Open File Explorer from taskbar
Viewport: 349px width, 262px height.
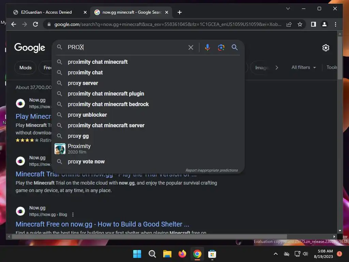click(x=167, y=254)
